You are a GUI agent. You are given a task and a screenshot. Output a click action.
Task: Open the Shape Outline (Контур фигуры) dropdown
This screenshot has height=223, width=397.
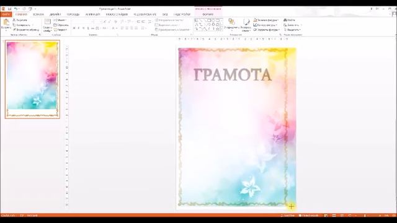[265, 25]
